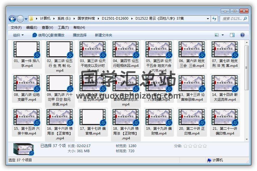Select file 13、第十三讲 论喜神忌神.mp4
The width and height of the screenshot is (257, 171).
192,88
